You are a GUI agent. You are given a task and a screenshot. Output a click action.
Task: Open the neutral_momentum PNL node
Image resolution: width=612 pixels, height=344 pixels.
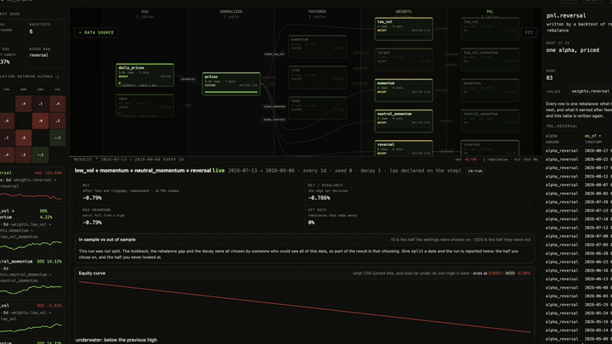tap(490, 121)
